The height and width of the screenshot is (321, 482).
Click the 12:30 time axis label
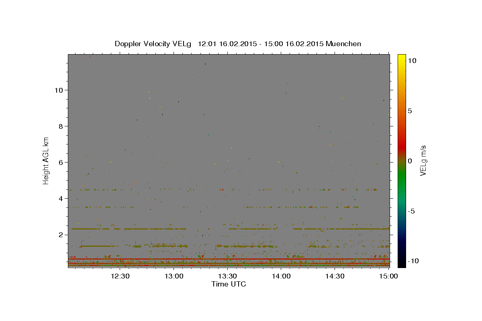[120, 276]
